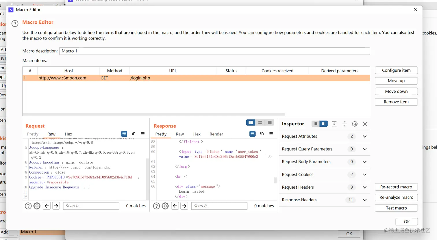Click the Remove item button
The height and width of the screenshot is (240, 437).
[x=396, y=102]
